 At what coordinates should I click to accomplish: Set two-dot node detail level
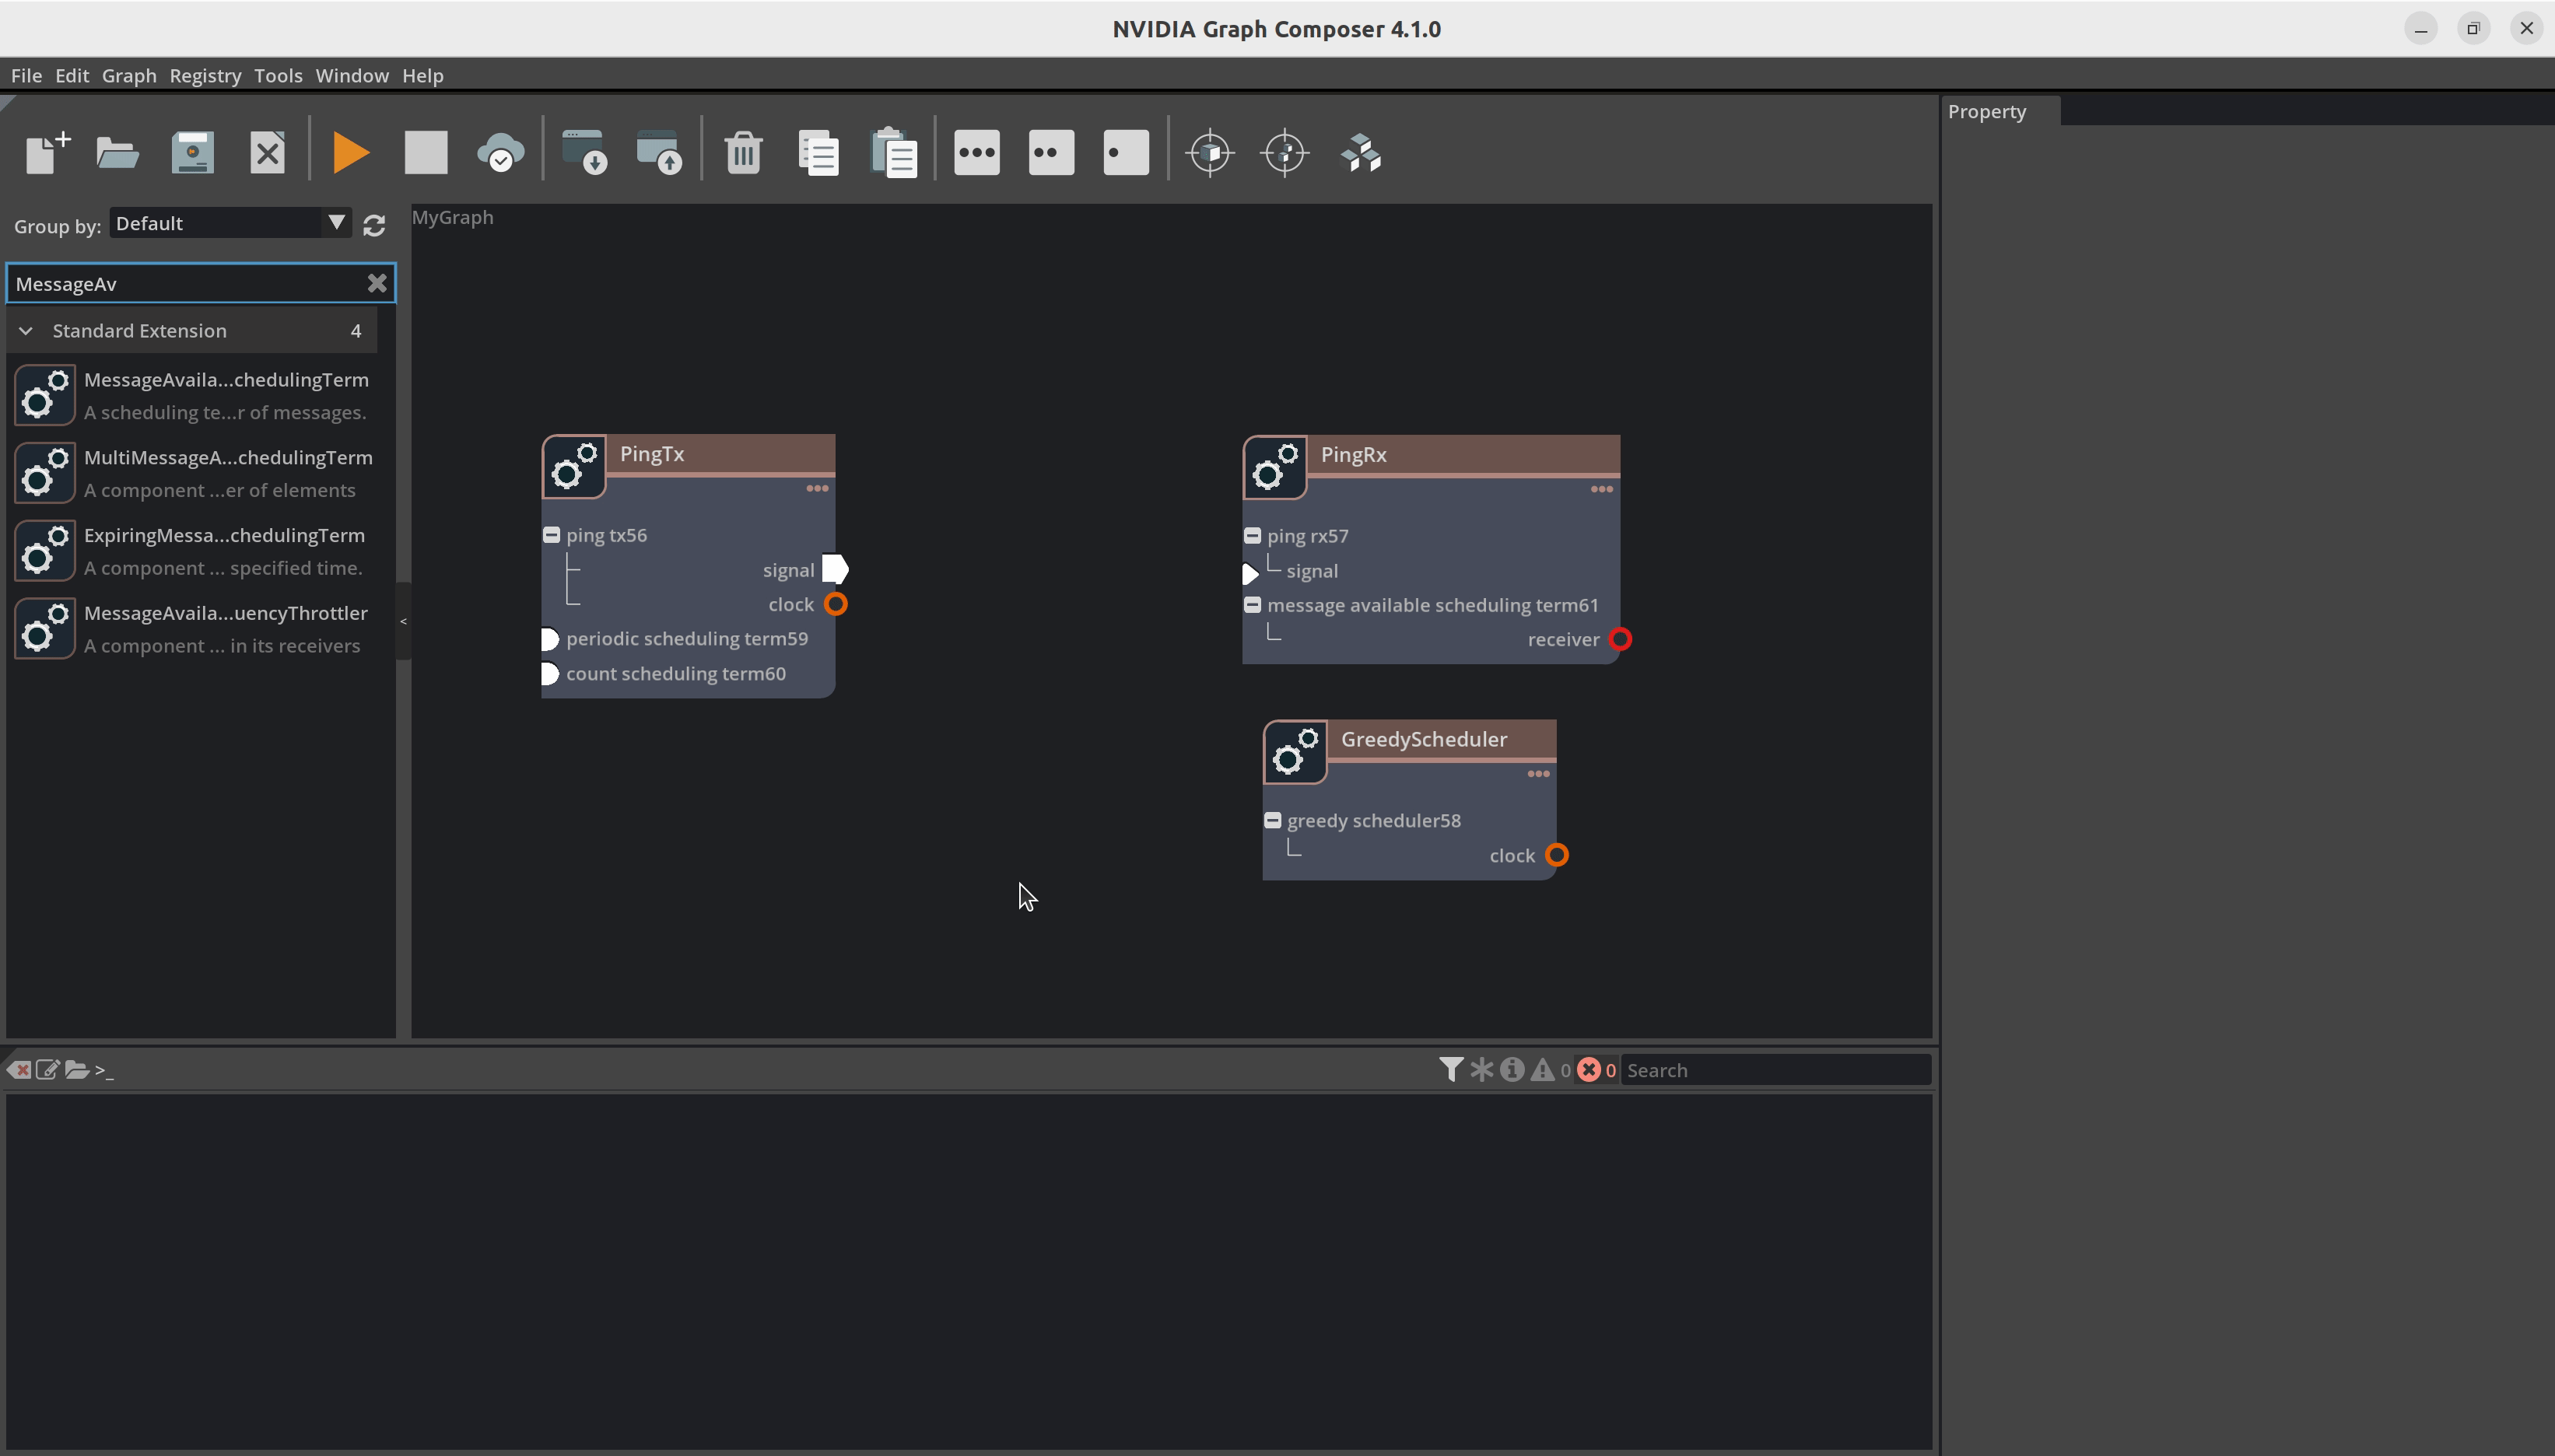click(1052, 153)
